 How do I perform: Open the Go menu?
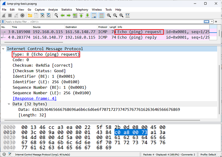[29, 10]
